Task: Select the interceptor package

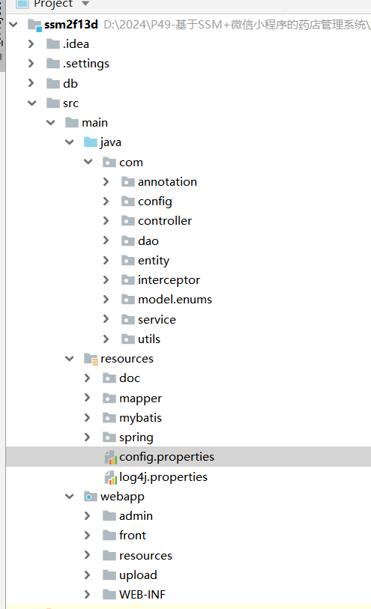Action: [x=169, y=280]
